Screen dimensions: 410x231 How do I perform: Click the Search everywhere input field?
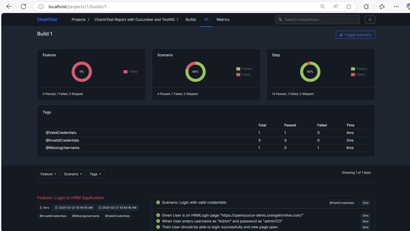pos(317,20)
